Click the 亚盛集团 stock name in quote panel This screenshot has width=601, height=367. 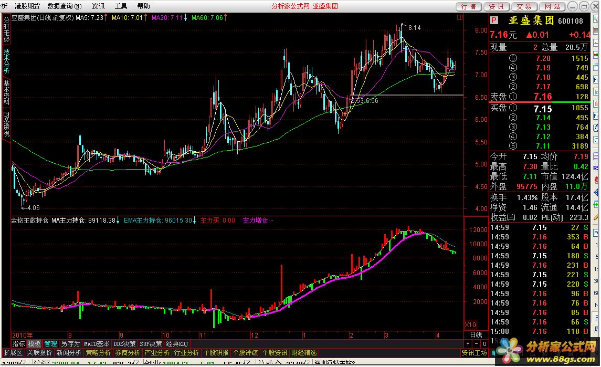pyautogui.click(x=531, y=20)
